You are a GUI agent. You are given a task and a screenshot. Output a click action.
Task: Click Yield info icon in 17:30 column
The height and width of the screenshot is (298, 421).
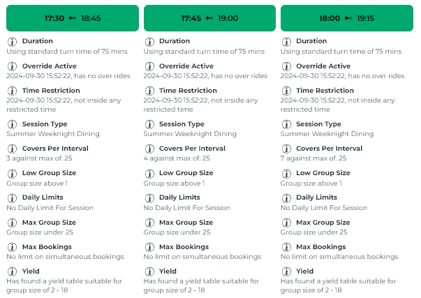(12, 271)
